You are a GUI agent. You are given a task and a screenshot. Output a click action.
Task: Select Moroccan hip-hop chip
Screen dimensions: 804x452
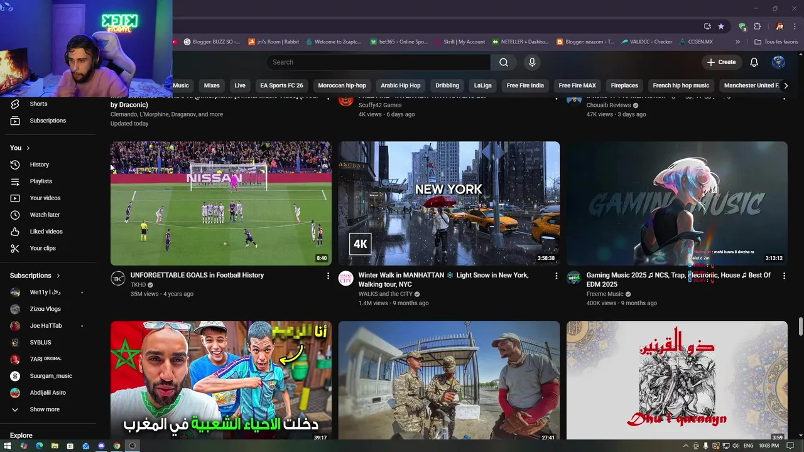pos(342,85)
